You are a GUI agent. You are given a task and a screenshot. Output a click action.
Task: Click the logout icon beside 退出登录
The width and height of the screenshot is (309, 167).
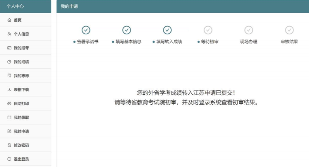point(9,159)
